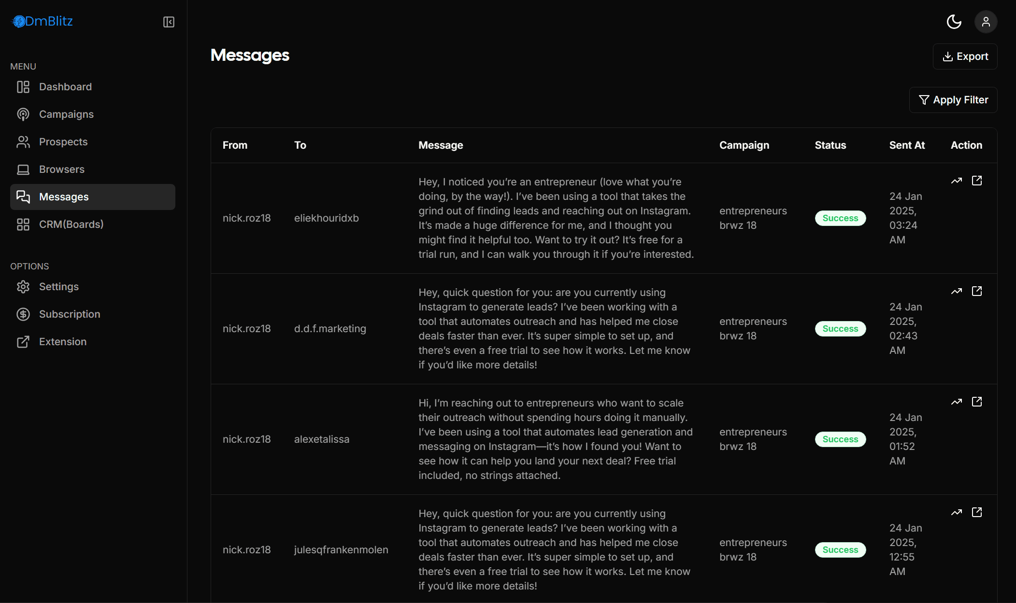Toggle dark mode moon icon
Image resolution: width=1016 pixels, height=603 pixels.
(954, 22)
